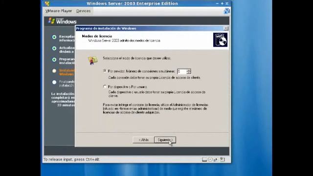The image size is (313, 176).
Task: Decrease simultaneous connections with the down arrow
Action: (x=189, y=73)
